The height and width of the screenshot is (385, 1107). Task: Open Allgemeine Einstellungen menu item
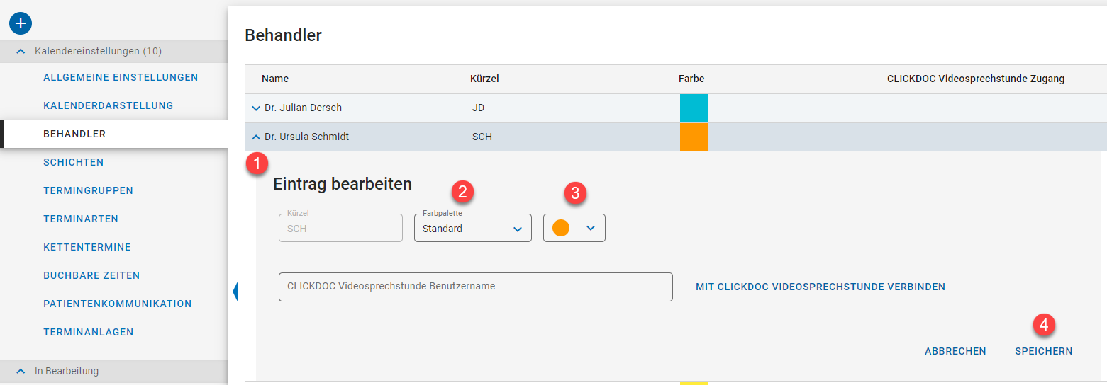(121, 77)
